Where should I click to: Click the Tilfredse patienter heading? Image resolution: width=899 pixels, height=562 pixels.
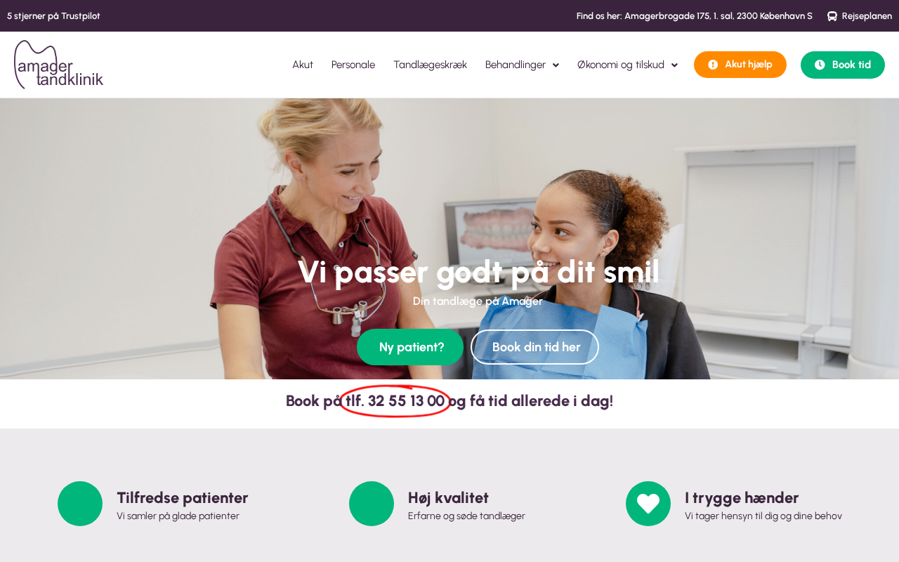click(183, 498)
